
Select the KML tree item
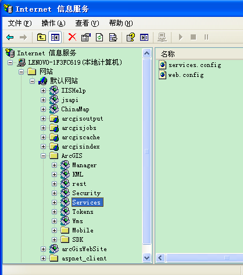(78, 174)
